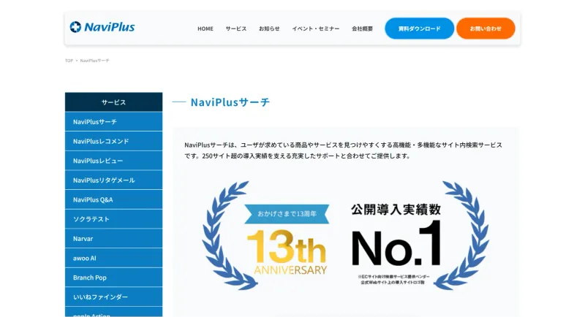Select NaviPlusサーチ in the sidebar

114,122
